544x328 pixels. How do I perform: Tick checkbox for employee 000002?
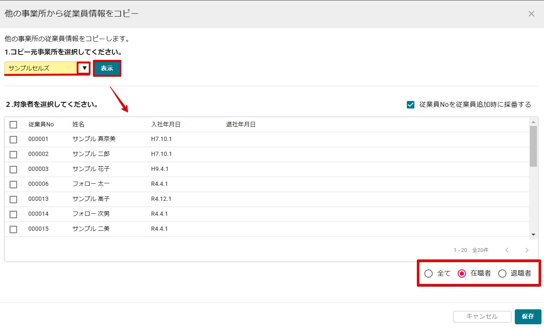click(13, 154)
